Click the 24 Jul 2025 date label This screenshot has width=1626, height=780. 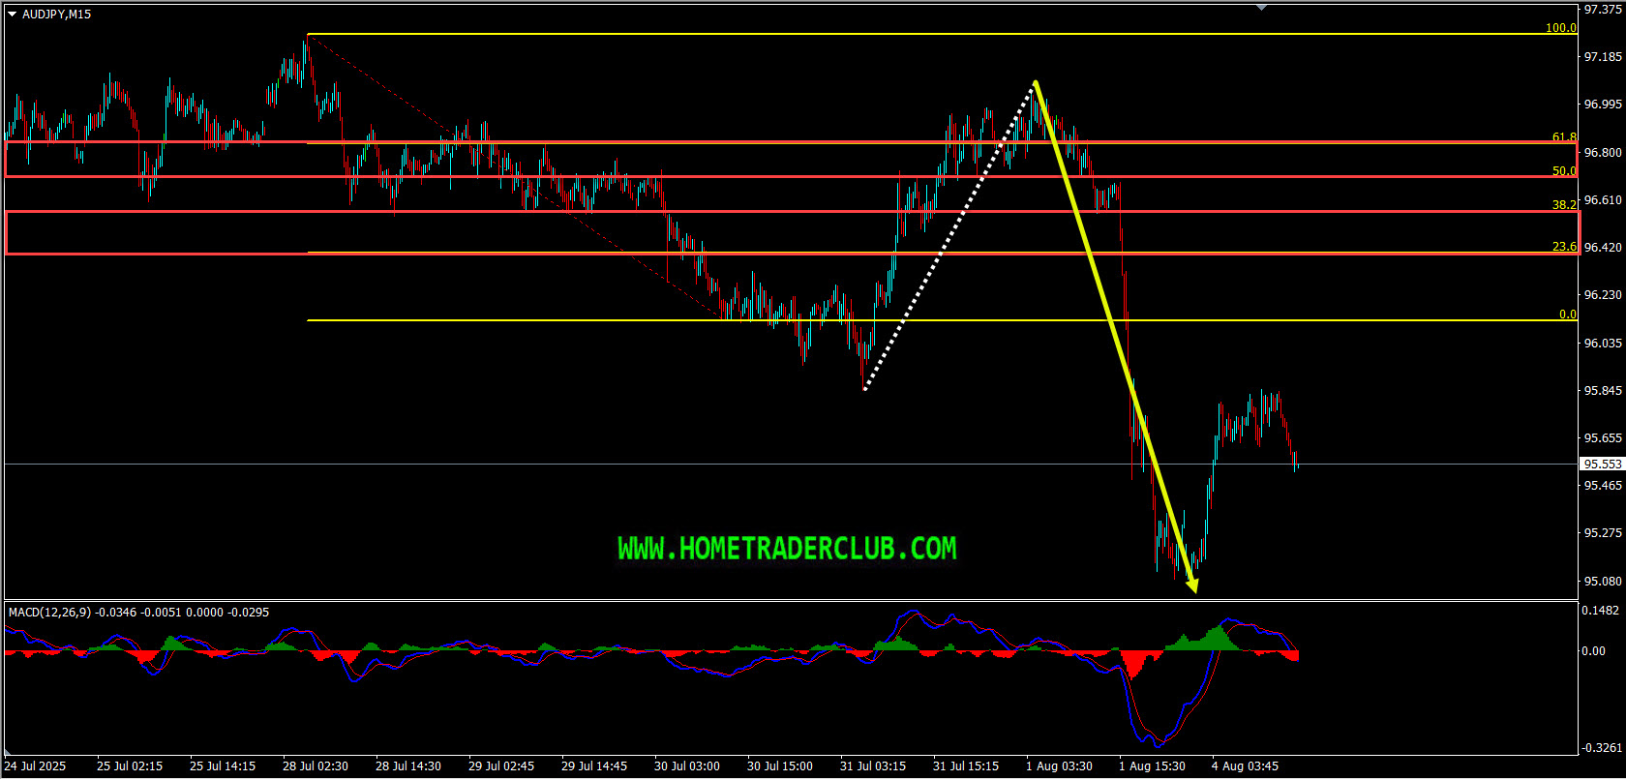36,766
